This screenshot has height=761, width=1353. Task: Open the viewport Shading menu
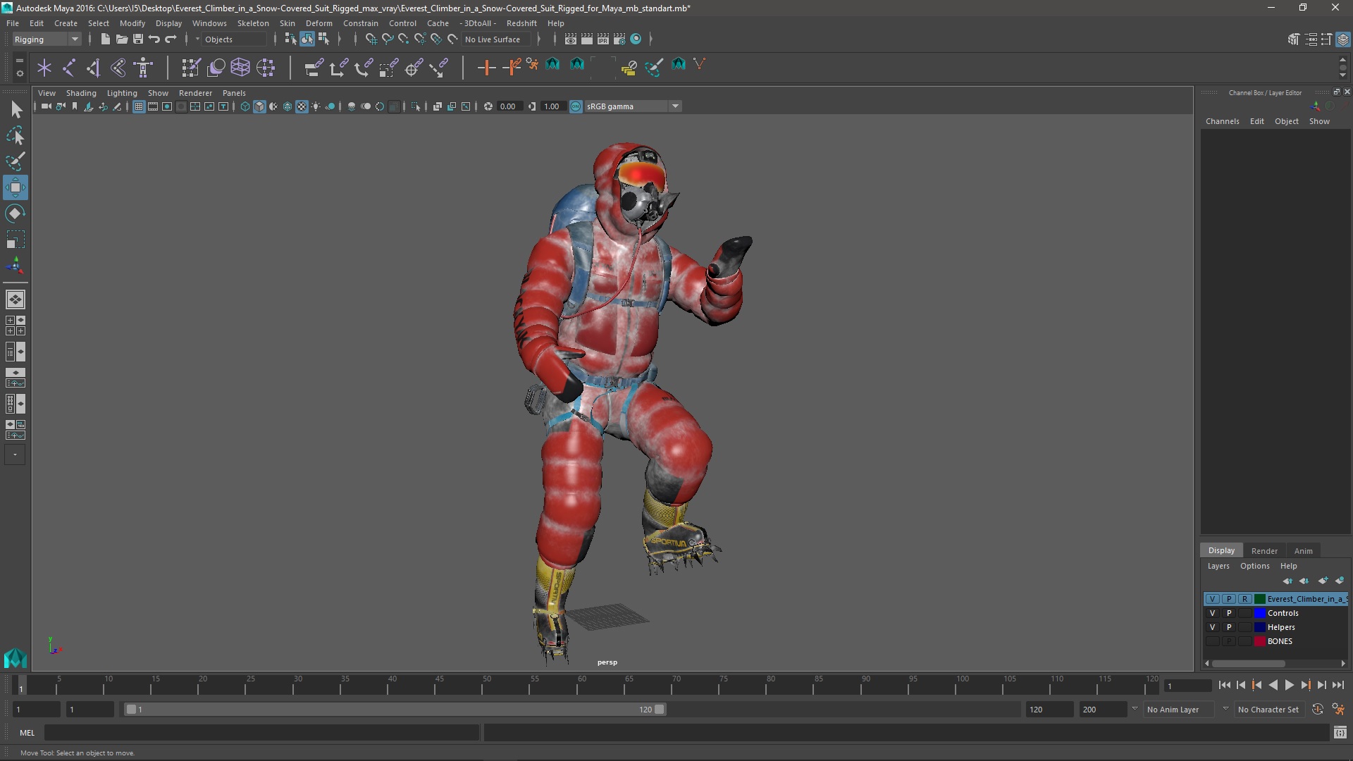coord(81,93)
